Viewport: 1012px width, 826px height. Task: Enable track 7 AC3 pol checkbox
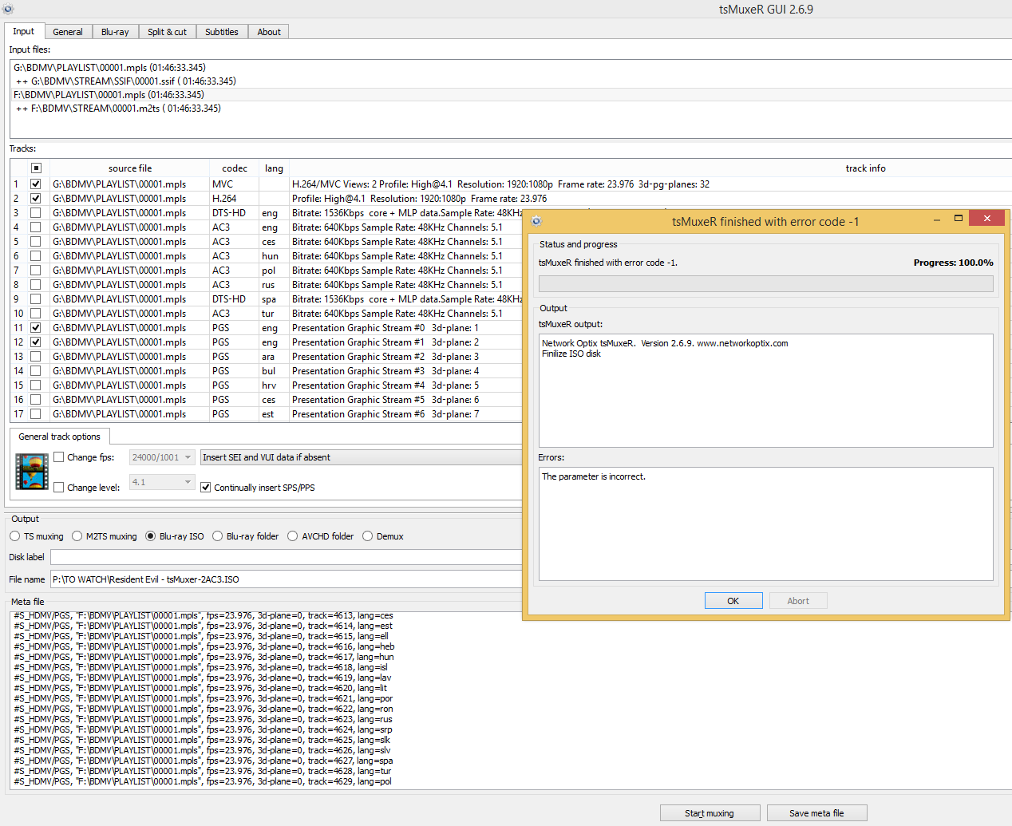[36, 270]
